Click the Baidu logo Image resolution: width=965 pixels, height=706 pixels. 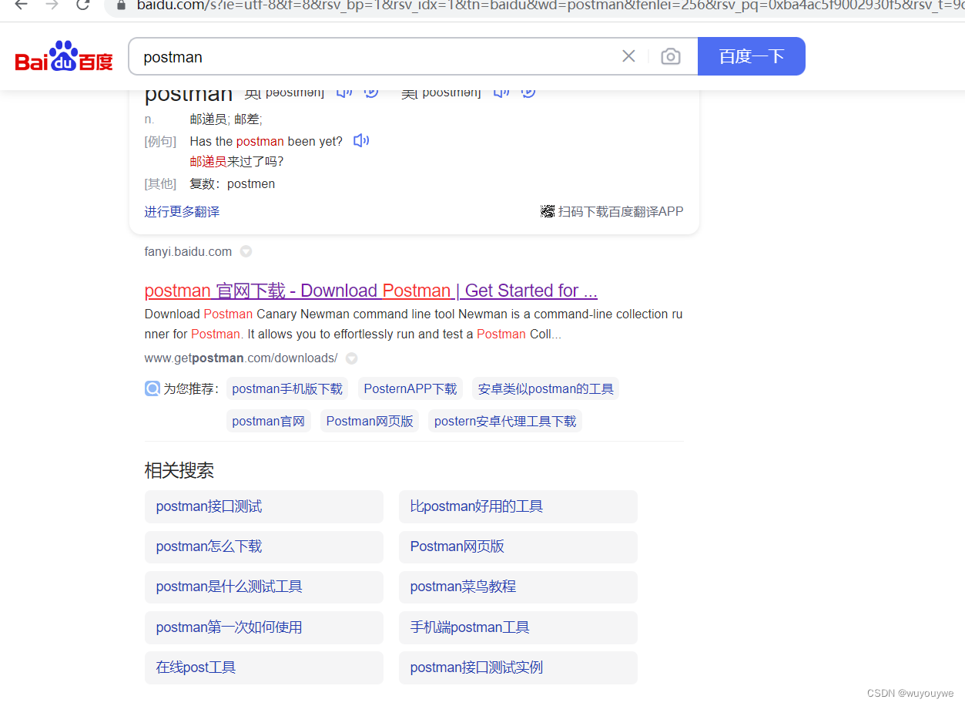coord(64,56)
